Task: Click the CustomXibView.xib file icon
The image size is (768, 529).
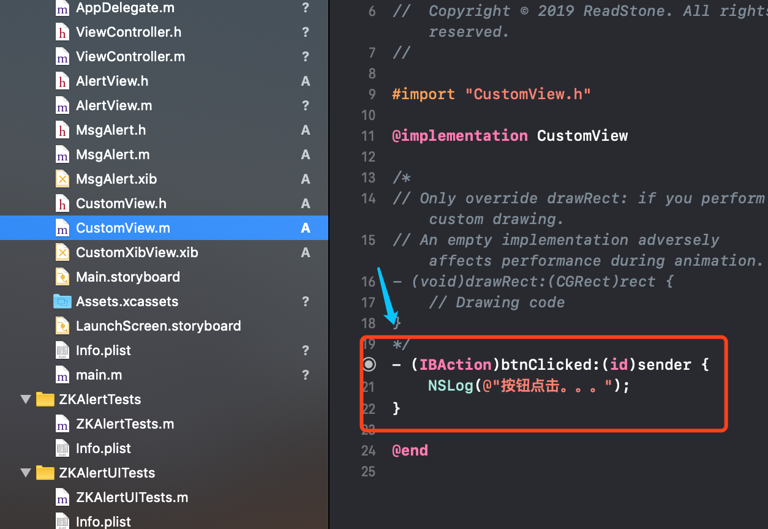Action: click(62, 253)
